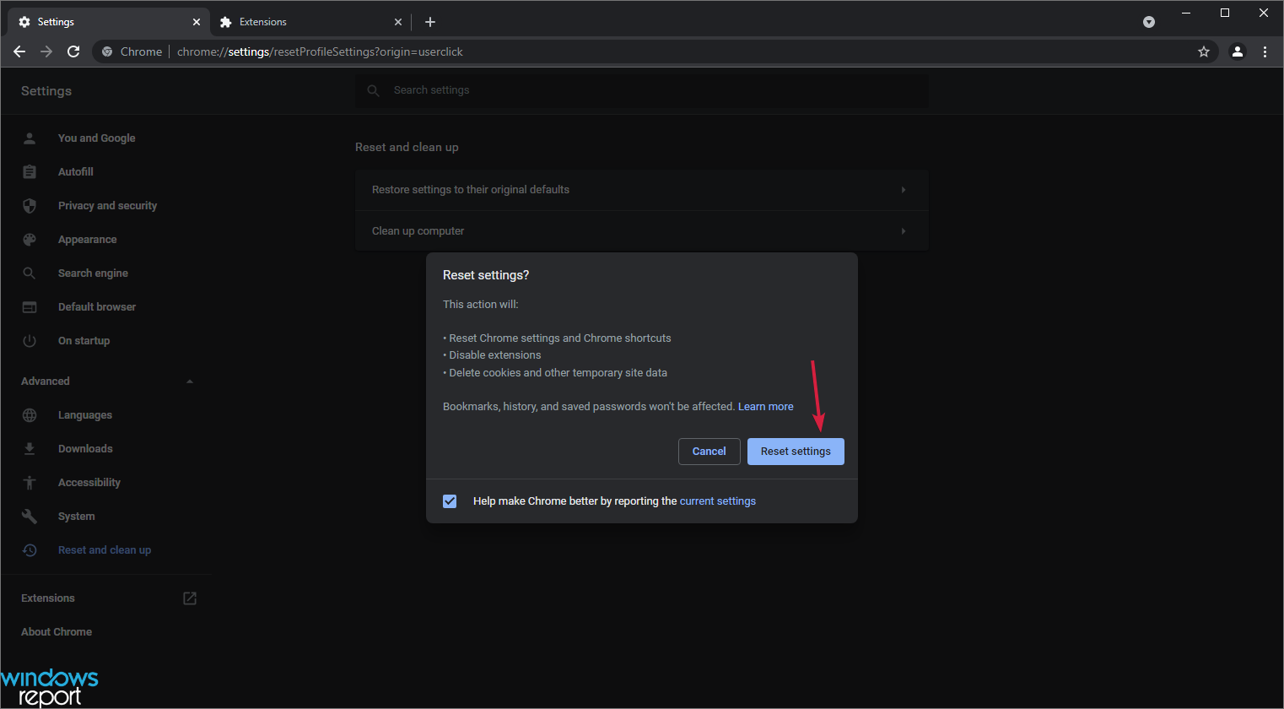Close the Extensions tab
Viewport: 1284px width, 709px height.
(x=398, y=22)
